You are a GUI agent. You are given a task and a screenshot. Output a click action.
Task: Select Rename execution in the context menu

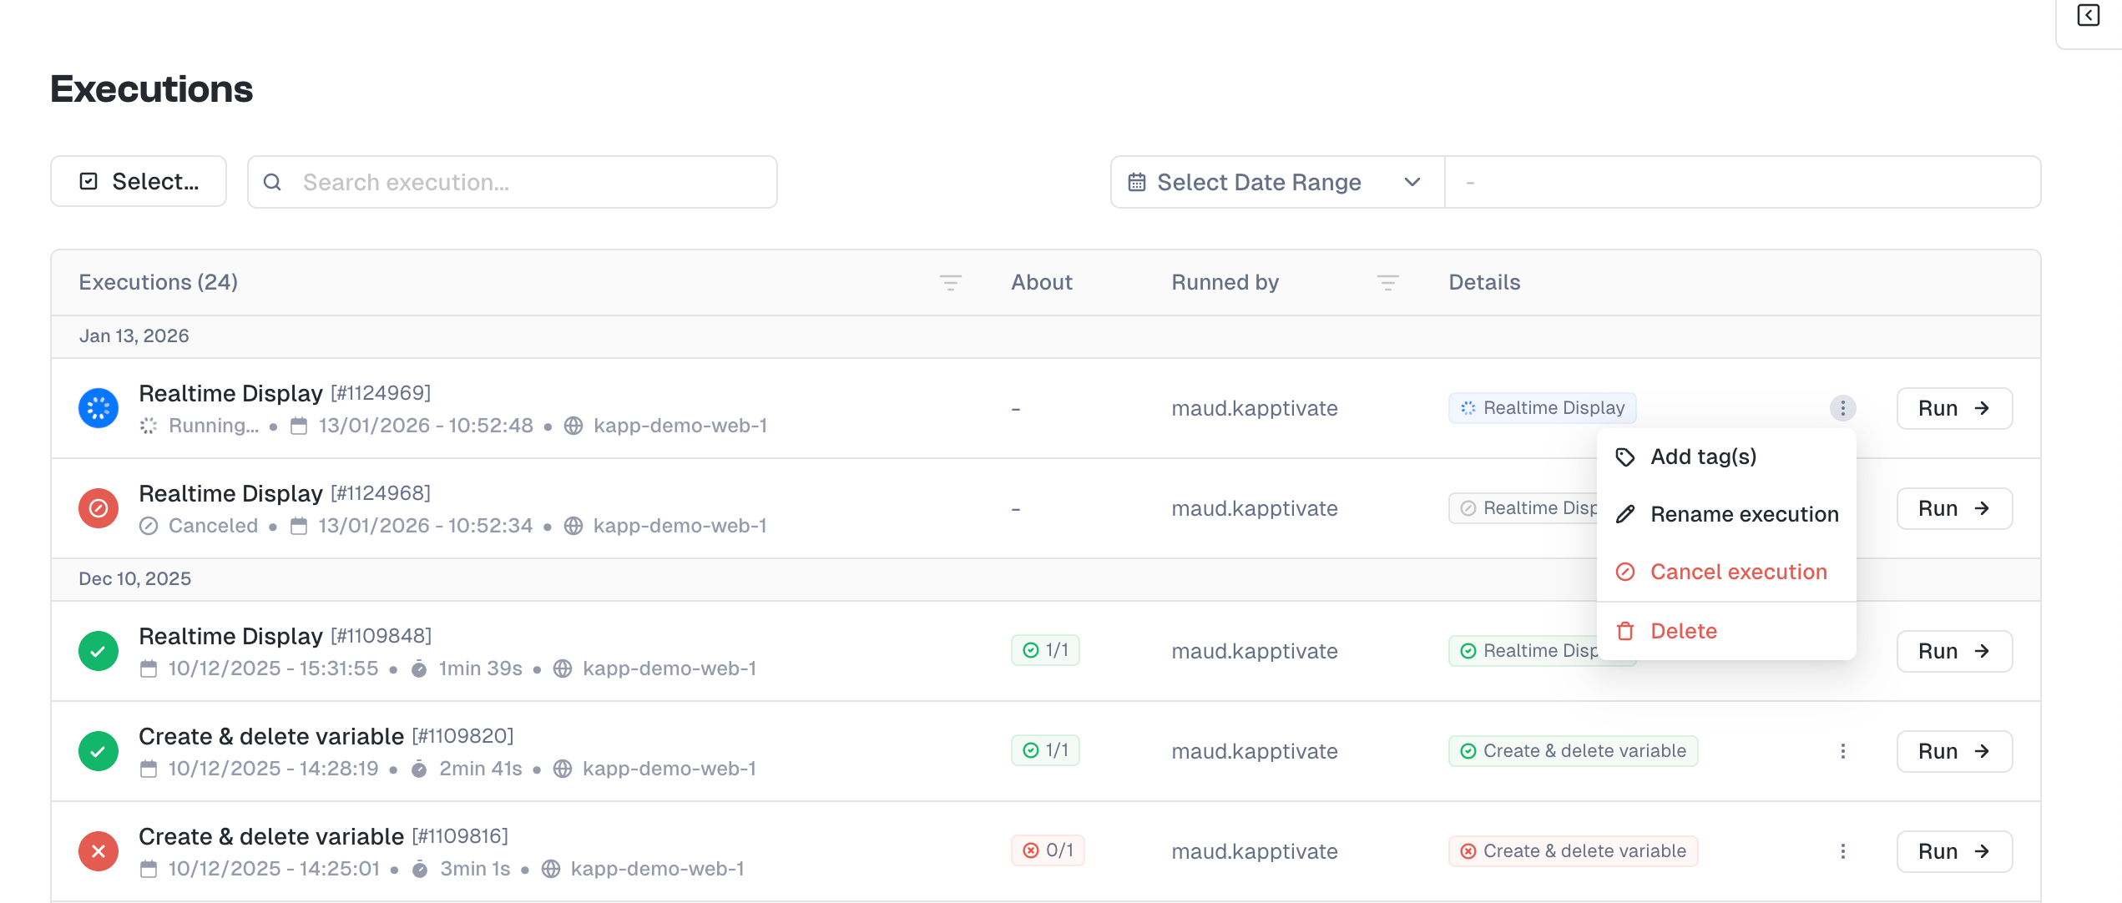(x=1744, y=514)
